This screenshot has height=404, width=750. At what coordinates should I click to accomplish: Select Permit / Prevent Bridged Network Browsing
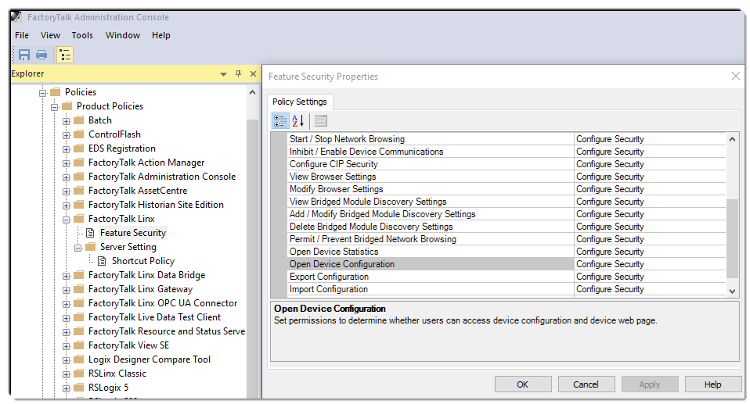[x=431, y=239]
